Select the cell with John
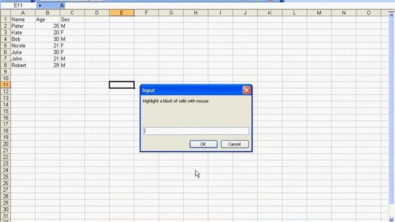395x222 pixels. [23, 59]
